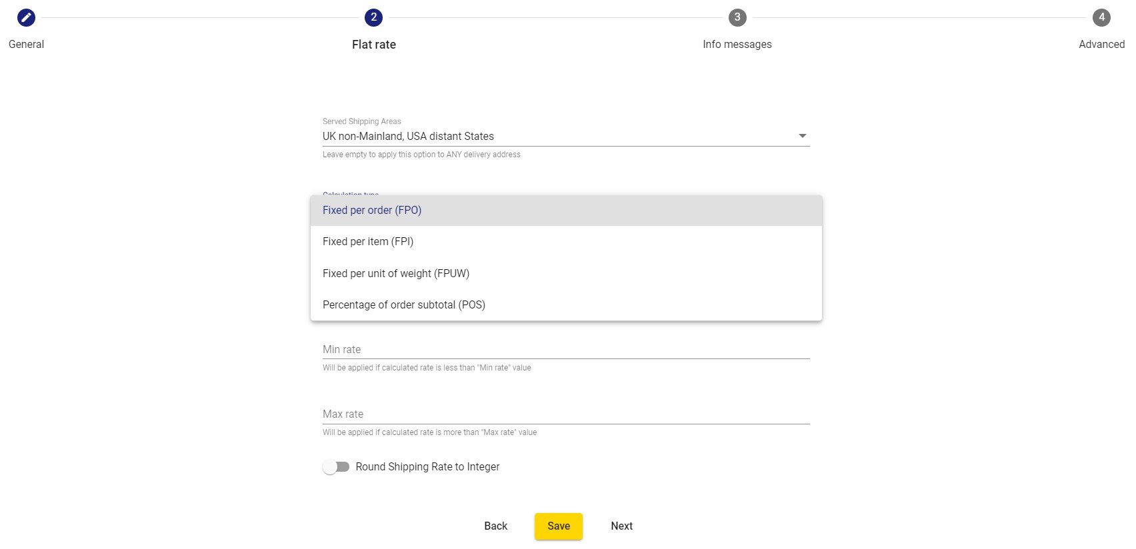The image size is (1136, 549).
Task: Open step 3 circle icon
Action: [737, 17]
